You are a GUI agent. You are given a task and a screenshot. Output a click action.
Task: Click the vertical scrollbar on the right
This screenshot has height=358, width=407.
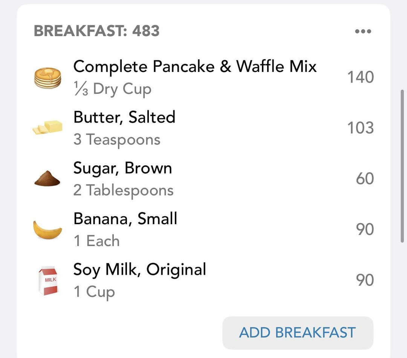(x=402, y=166)
